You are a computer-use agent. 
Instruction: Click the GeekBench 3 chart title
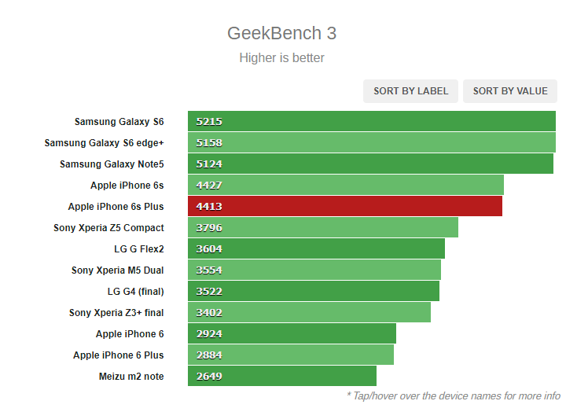click(x=281, y=34)
